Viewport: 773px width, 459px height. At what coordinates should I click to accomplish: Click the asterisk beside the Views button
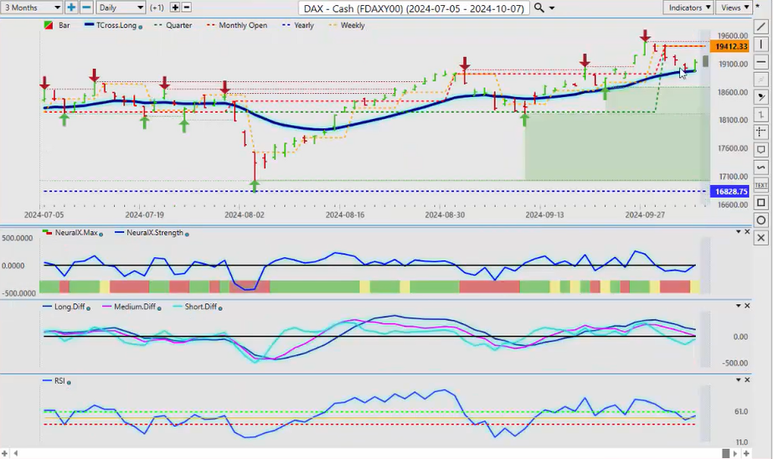pos(757,6)
